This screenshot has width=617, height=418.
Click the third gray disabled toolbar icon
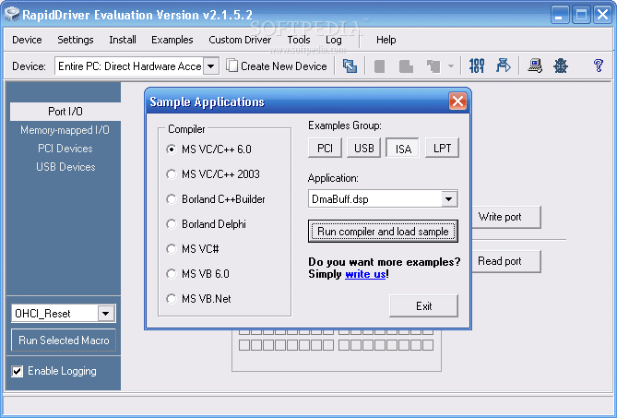(x=433, y=66)
